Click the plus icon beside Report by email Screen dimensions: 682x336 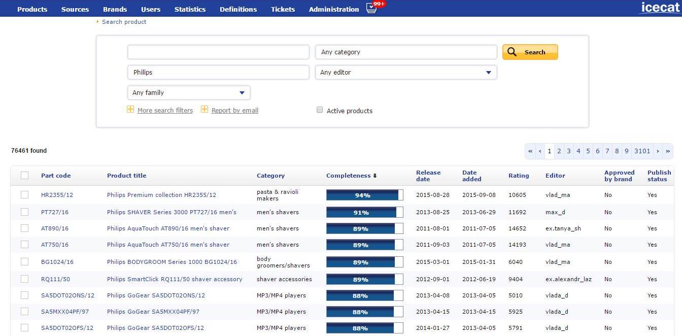coord(204,110)
